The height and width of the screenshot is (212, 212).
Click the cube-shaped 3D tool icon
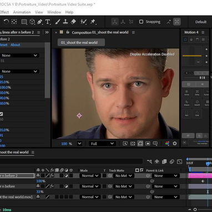coord(32,22)
